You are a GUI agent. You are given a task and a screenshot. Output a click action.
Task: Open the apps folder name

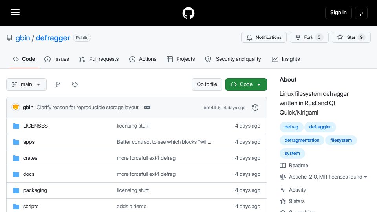coord(29,142)
